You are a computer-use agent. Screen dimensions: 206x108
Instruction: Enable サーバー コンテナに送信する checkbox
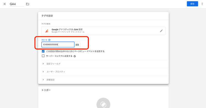(x=43, y=56)
